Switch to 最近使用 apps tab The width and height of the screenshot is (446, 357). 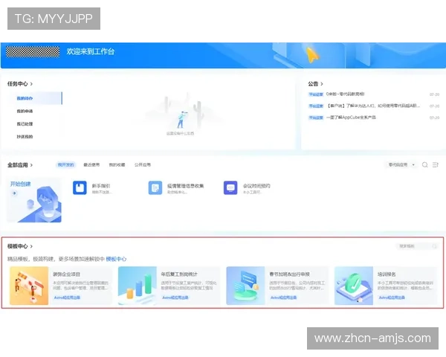pyautogui.click(x=91, y=165)
